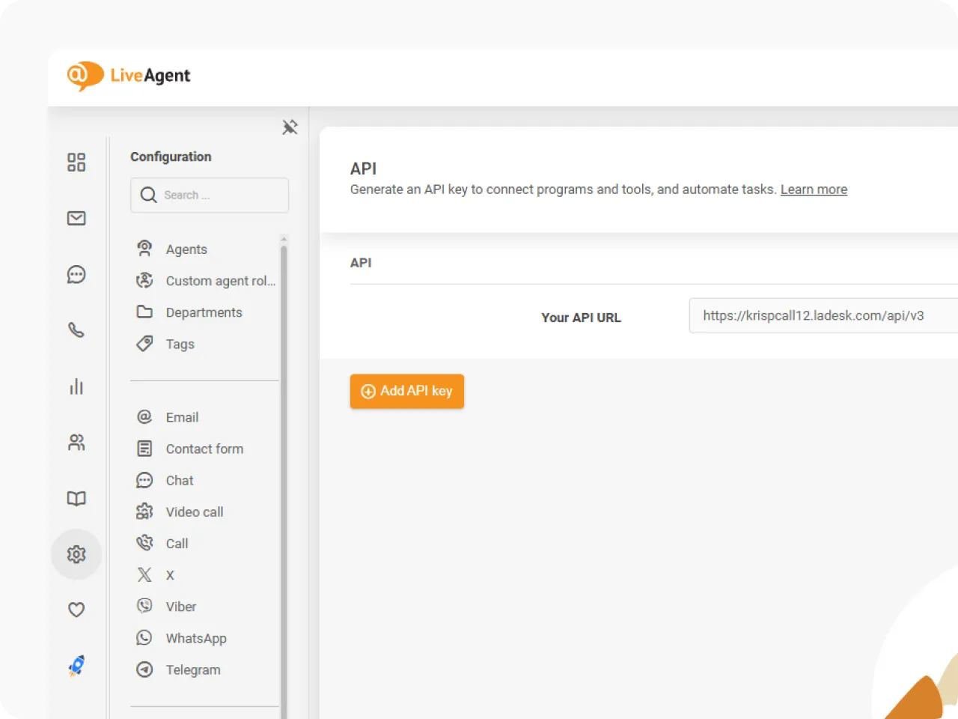The width and height of the screenshot is (958, 719).
Task: Open the reports bar chart icon
Action: coord(76,386)
